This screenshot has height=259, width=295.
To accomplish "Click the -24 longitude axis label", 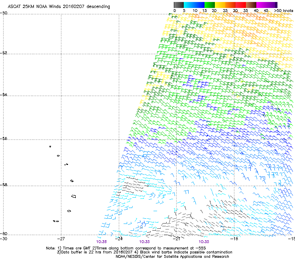I will coord(119,239).
